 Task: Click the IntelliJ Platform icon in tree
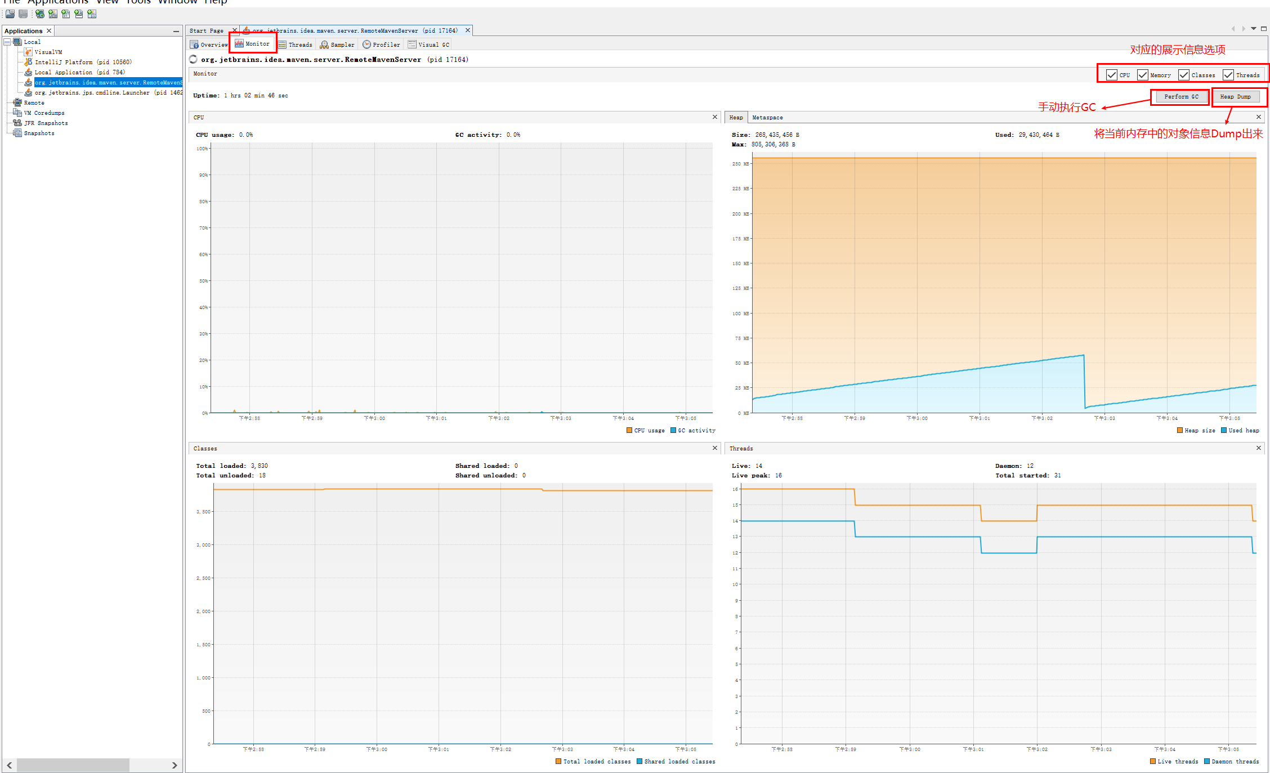(28, 62)
